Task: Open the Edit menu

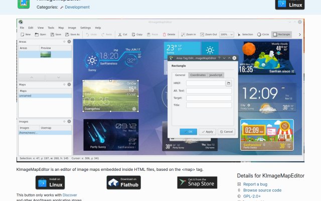Action: [x=31, y=28]
